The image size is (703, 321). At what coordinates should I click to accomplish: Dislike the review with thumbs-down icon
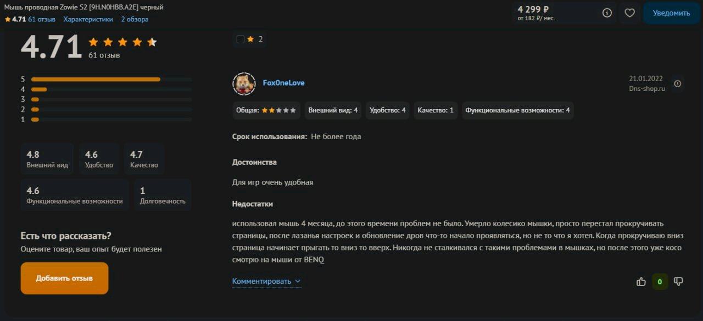click(678, 282)
